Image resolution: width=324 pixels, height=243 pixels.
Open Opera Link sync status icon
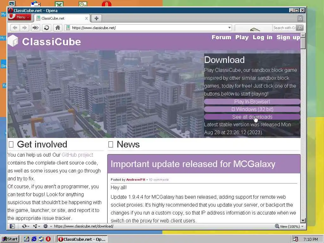[24, 226]
